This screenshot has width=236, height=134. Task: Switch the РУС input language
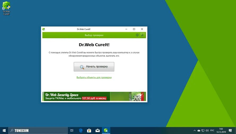pyautogui.click(x=212, y=131)
